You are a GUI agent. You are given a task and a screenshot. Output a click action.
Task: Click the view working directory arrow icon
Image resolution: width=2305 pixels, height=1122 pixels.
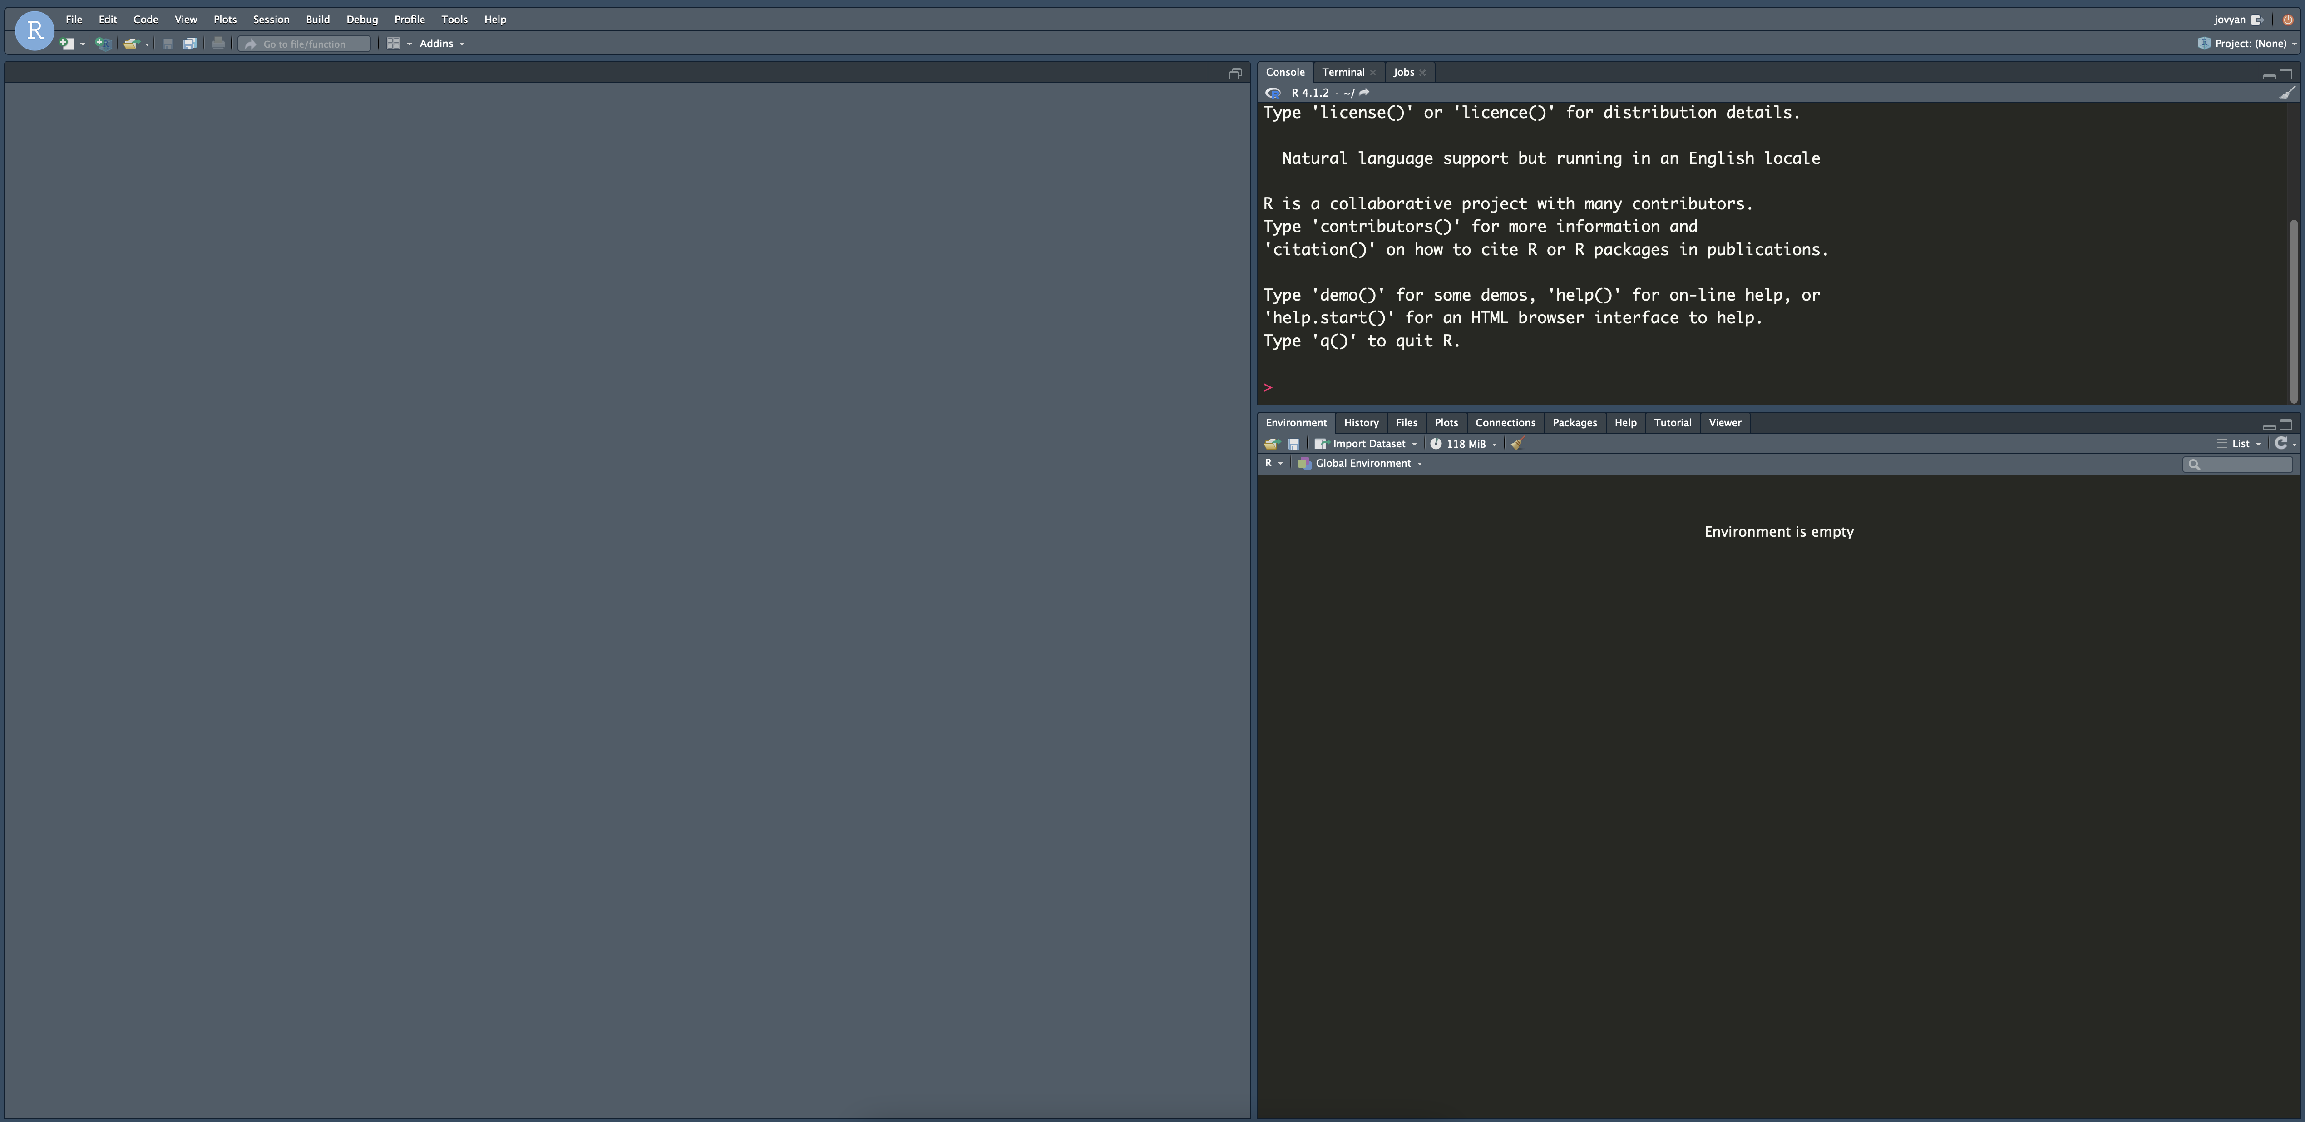pos(1364,93)
